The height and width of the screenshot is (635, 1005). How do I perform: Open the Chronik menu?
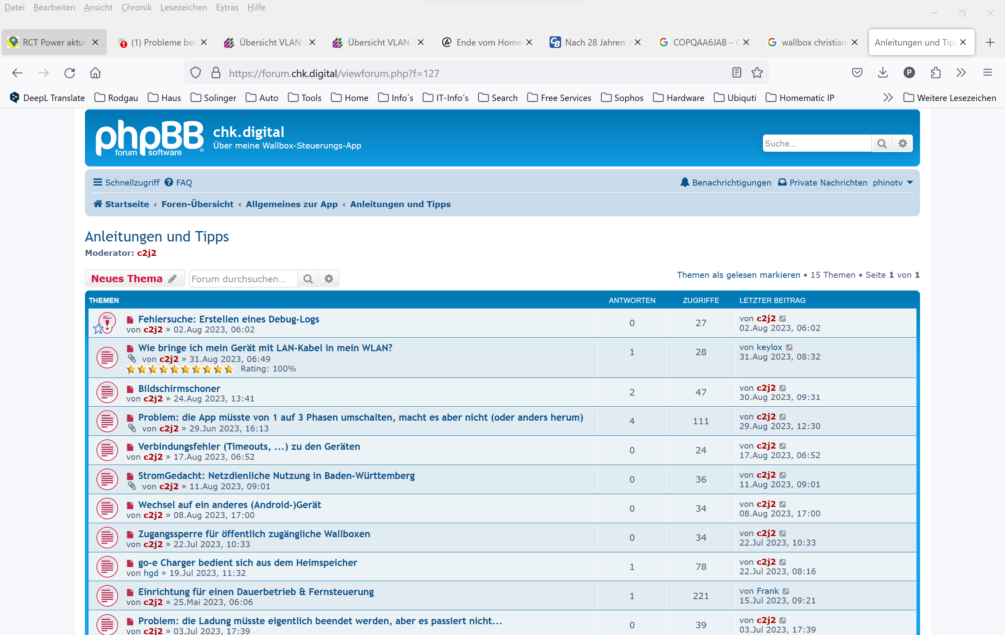136,8
